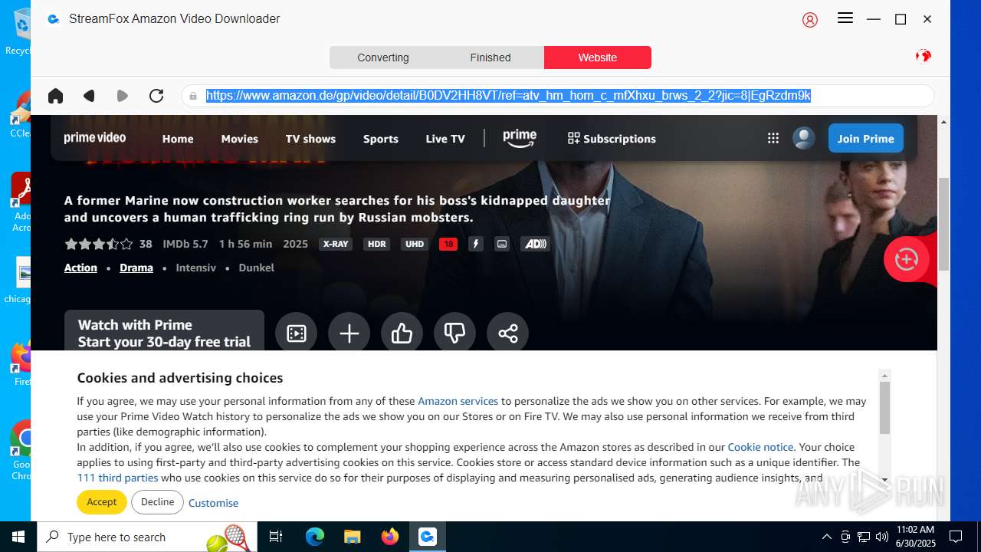Click the Join Prime button
981x552 pixels.
(866, 138)
